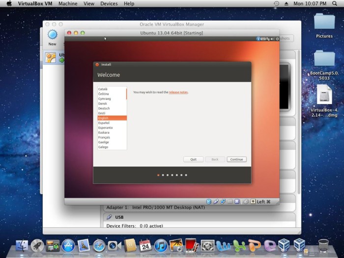
Task: Open the Machine menu
Action: tap(68, 3)
